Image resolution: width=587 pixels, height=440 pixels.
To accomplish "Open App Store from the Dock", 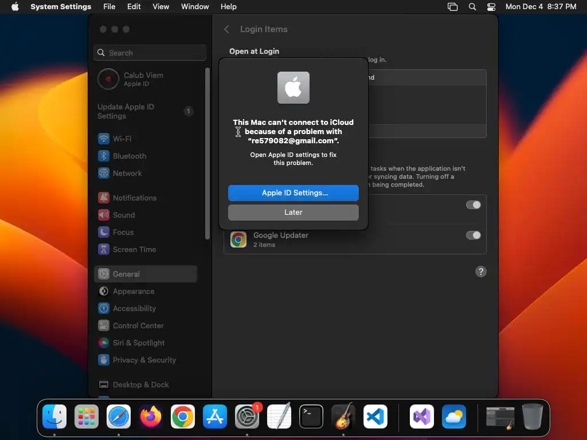I will click(215, 417).
